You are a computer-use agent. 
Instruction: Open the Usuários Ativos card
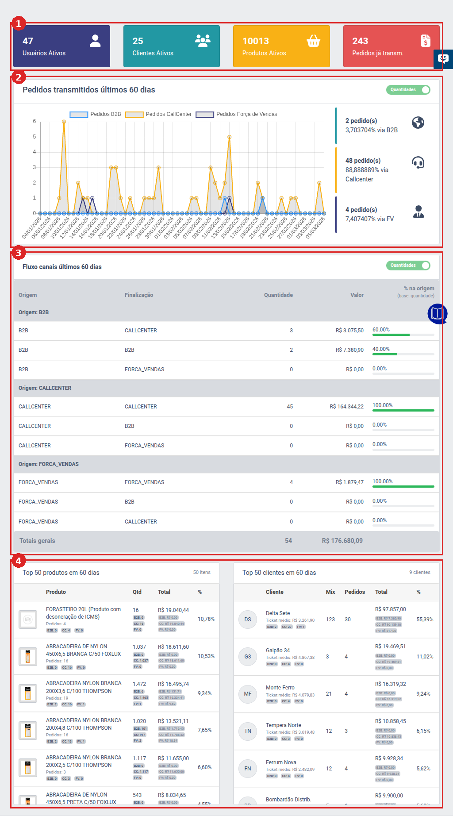(x=61, y=46)
